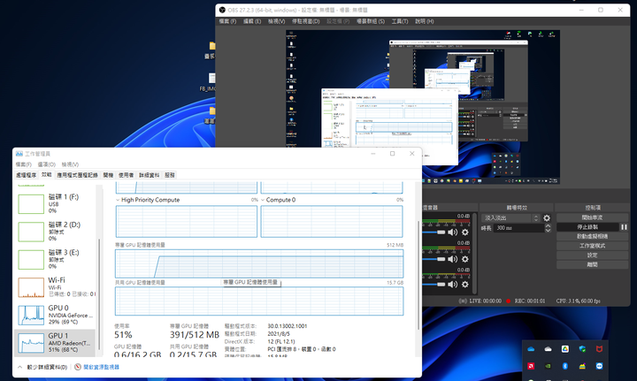This screenshot has width=637, height=381.
Task: Select 磁碟 2 (D:) in the performance sidebar
Action: [56, 232]
